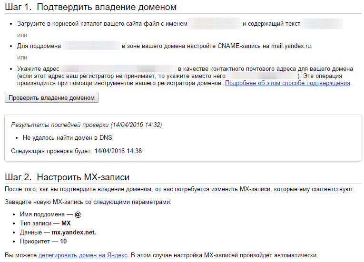This screenshot has height=262, width=364.
Task: Click the first "или" separator text
Action: pyautogui.click(x=22, y=35)
